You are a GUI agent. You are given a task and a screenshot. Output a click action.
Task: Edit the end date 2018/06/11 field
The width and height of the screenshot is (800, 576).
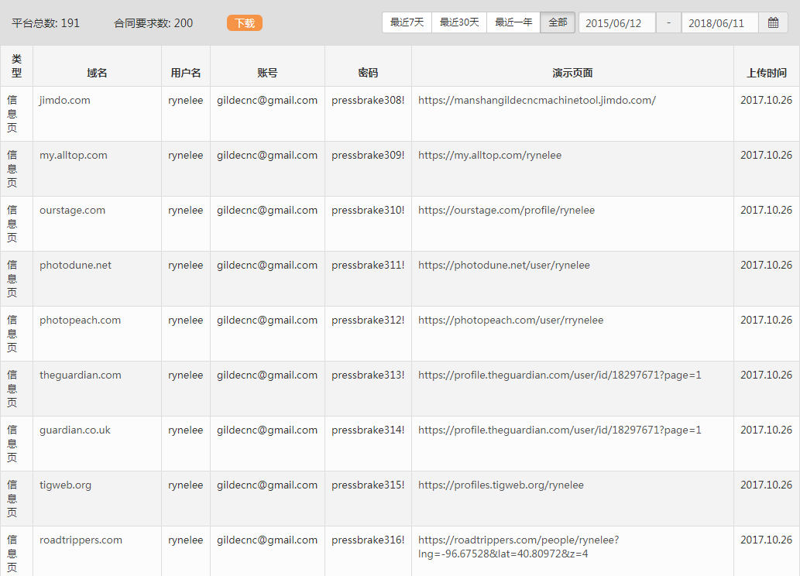(x=720, y=23)
